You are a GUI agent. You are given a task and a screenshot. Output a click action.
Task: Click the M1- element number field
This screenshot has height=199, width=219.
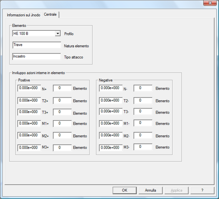tap(143, 123)
